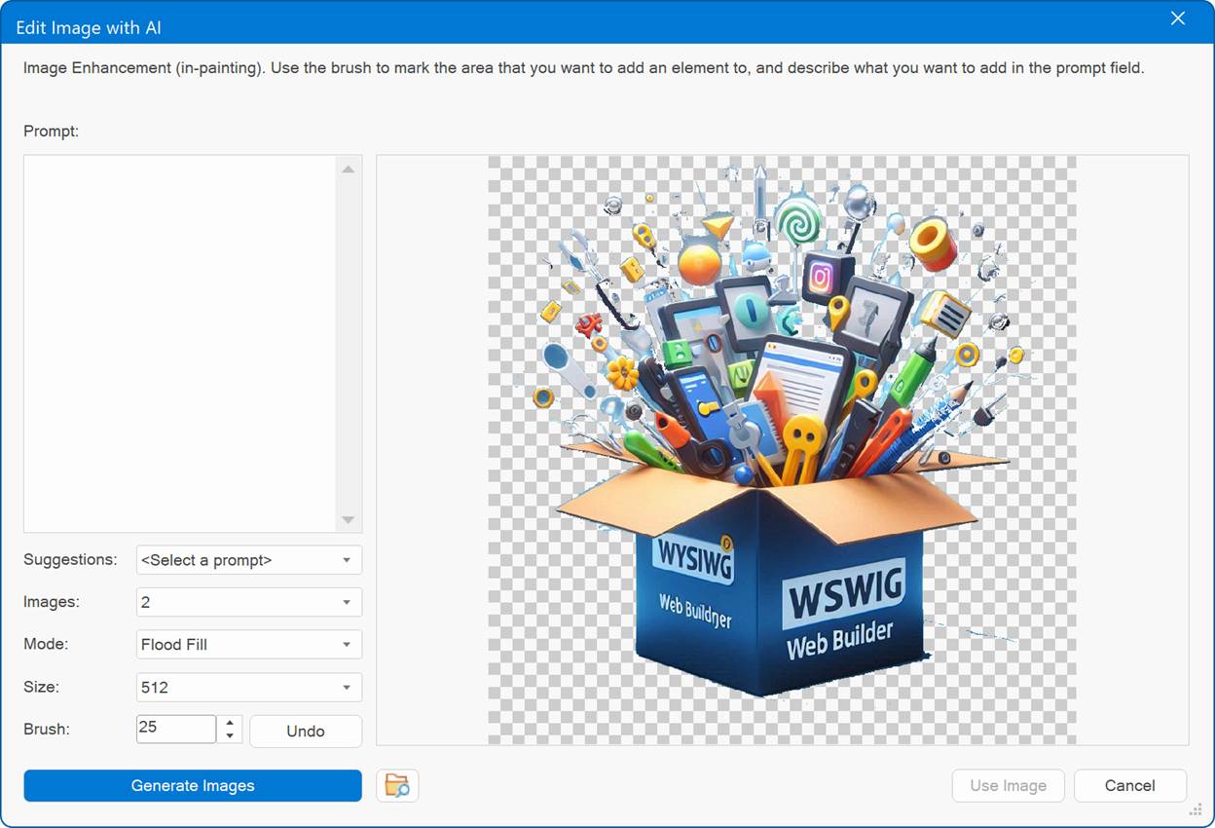Click the Undo button
This screenshot has width=1215, height=828.
[x=306, y=731]
